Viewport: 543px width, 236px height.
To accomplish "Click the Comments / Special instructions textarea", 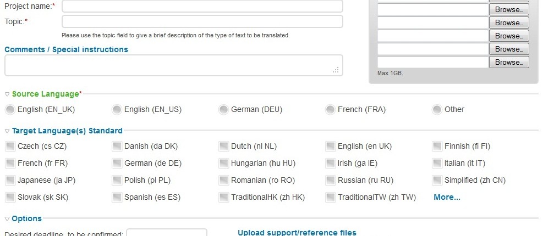I will click(173, 65).
